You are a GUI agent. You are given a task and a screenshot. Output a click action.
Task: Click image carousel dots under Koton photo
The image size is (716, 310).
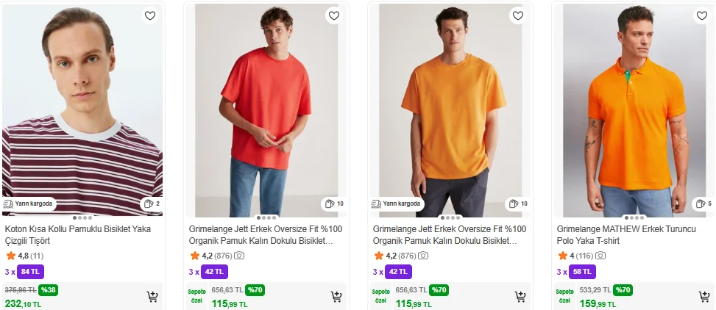tap(82, 217)
